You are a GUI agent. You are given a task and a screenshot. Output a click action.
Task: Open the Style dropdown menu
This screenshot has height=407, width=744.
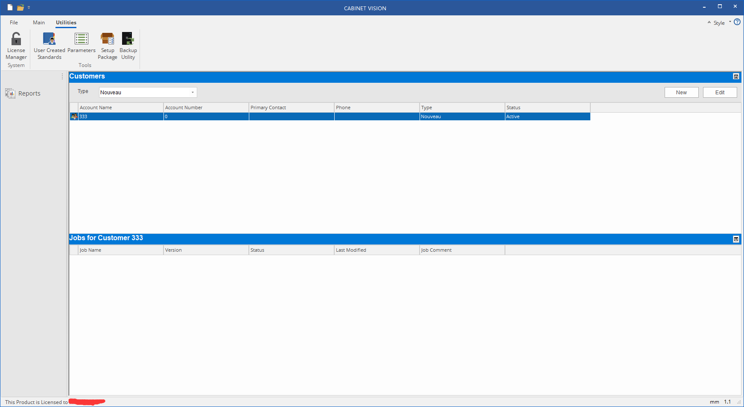point(722,23)
